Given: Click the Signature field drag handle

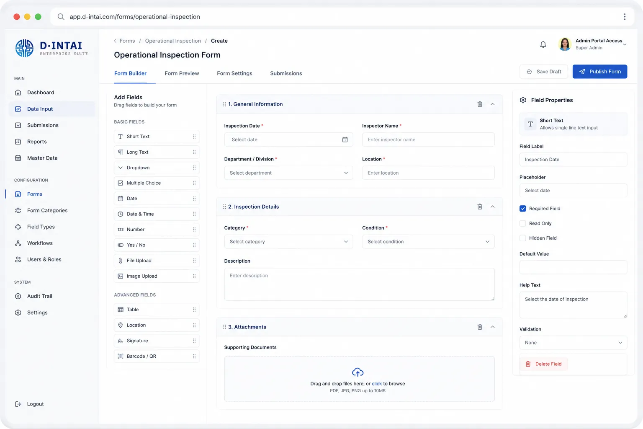Looking at the screenshot, I should pos(194,341).
